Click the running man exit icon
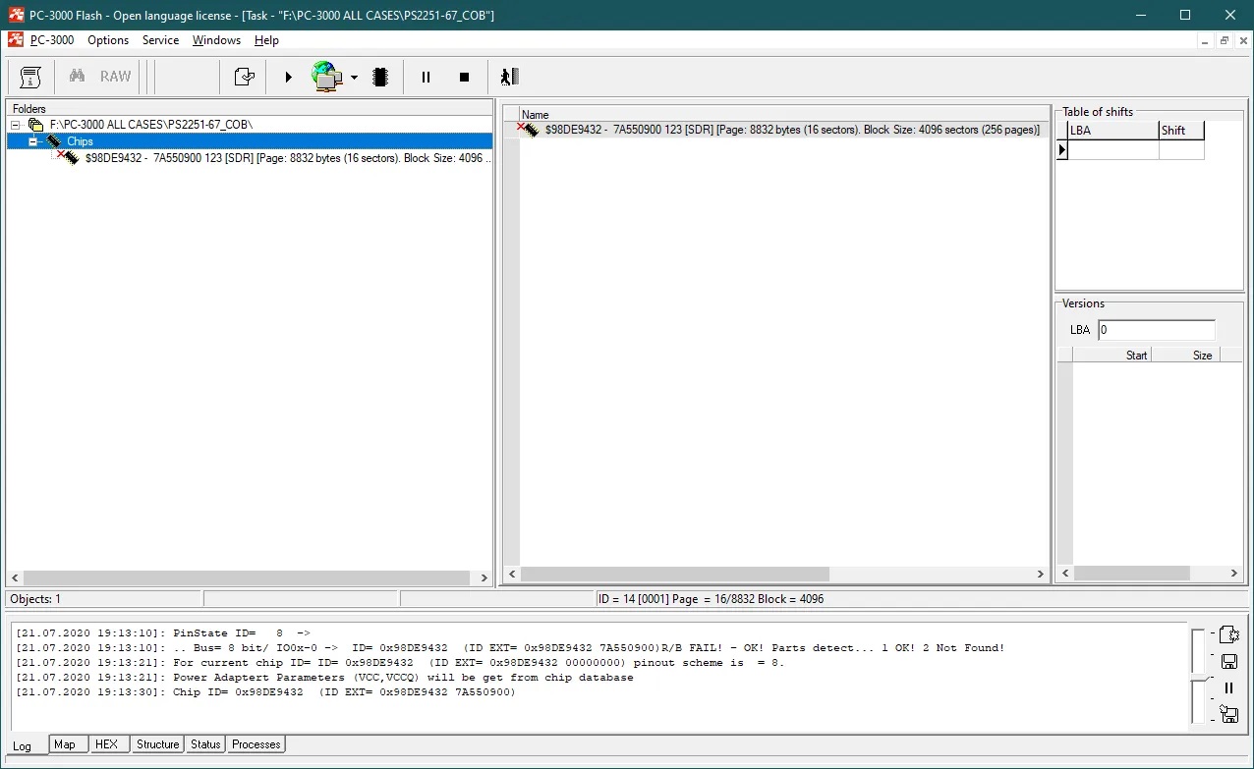This screenshot has width=1254, height=769. pyautogui.click(x=508, y=77)
